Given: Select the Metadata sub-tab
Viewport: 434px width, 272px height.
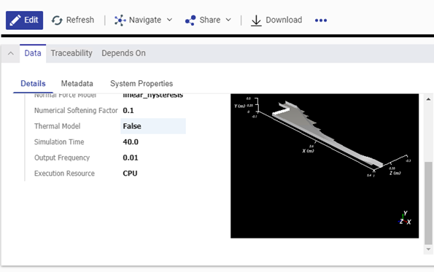Looking at the screenshot, I should coord(77,84).
